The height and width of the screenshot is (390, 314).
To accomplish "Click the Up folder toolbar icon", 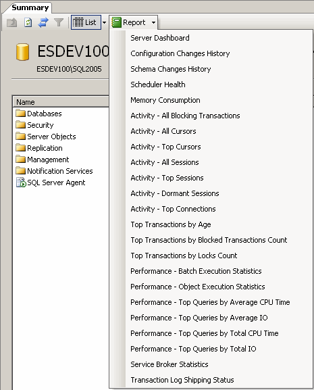I will tap(11, 22).
